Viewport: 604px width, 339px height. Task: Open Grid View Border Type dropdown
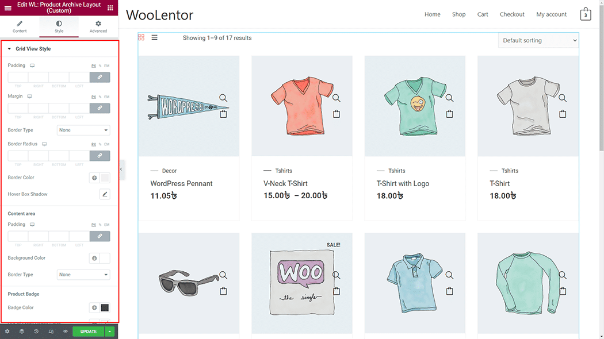[83, 130]
